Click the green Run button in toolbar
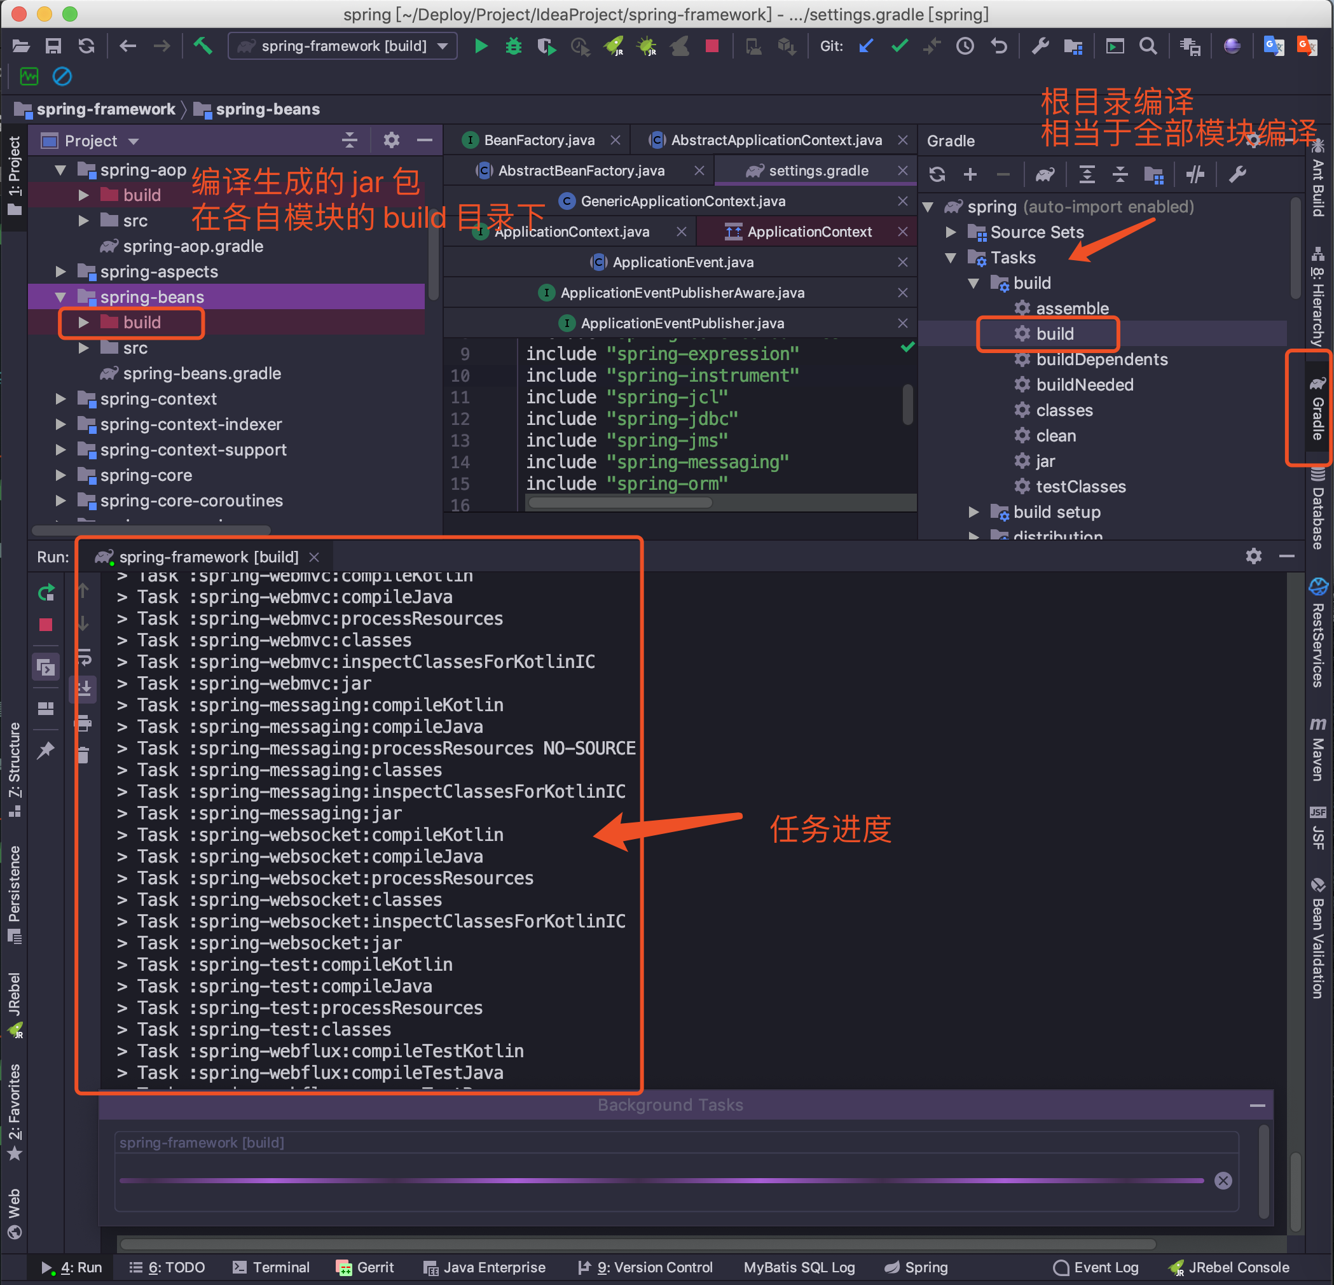Screen dimensions: 1334x1285 (481, 46)
